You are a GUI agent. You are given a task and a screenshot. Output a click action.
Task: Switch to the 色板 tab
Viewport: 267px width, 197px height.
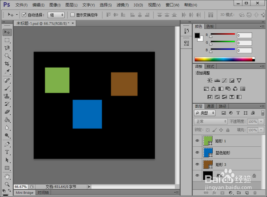click(210, 26)
